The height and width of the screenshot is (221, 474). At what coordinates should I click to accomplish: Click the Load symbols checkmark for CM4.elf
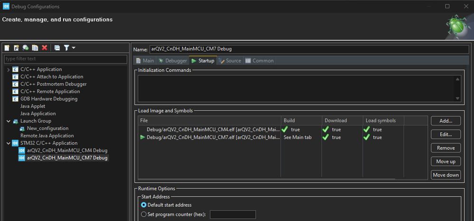pos(367,129)
